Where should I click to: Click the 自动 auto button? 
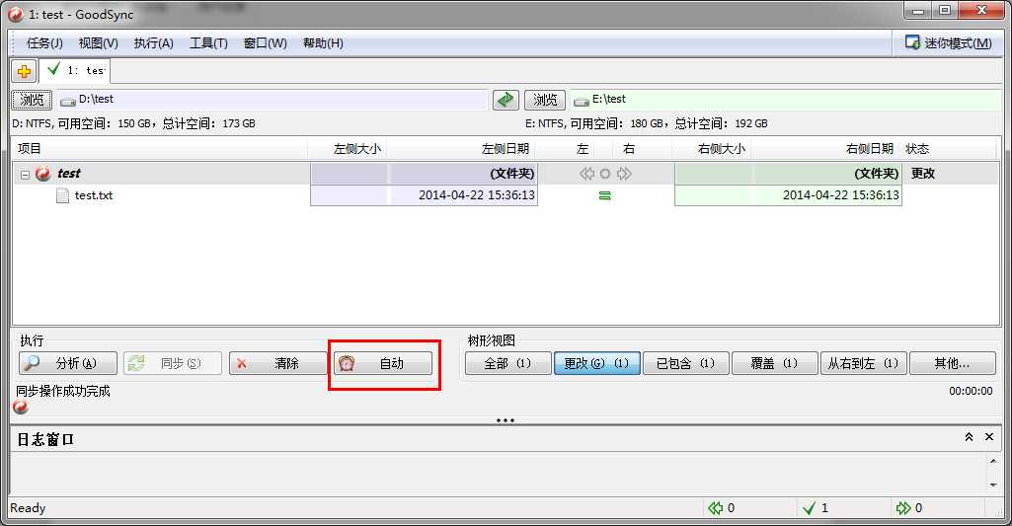pos(383,363)
